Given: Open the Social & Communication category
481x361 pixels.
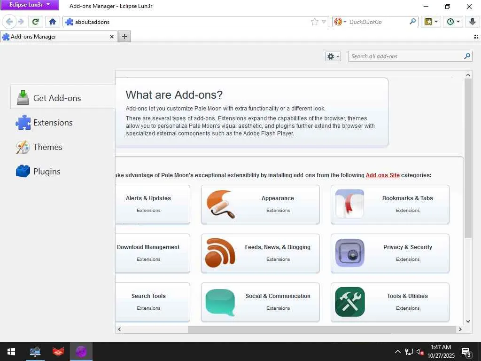Looking at the screenshot, I should [x=260, y=302].
